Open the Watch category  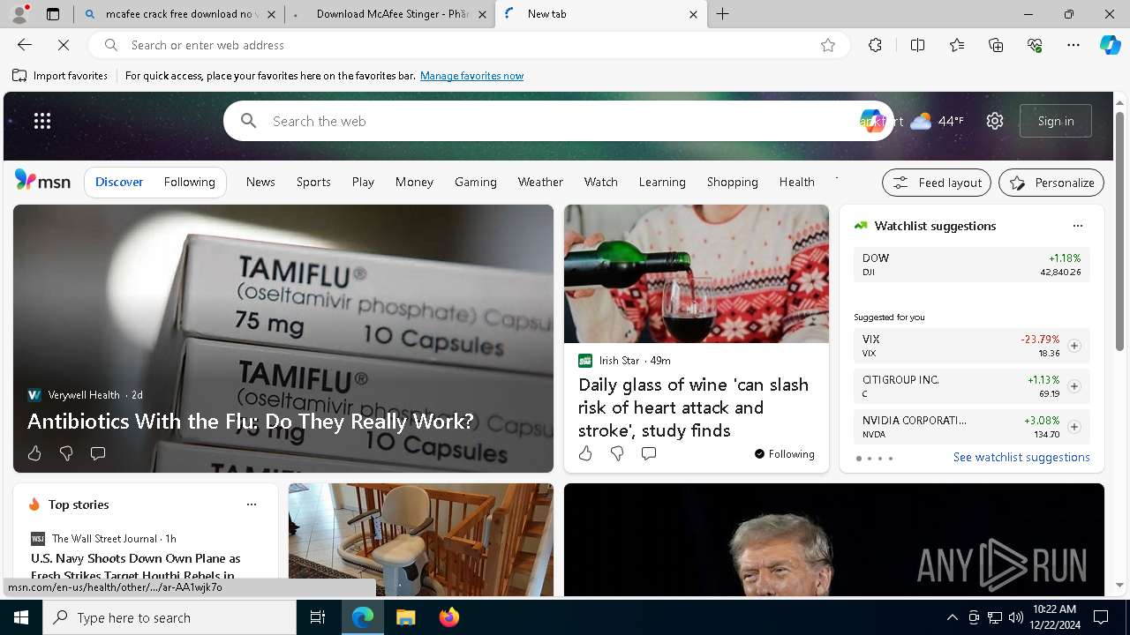coord(601,182)
